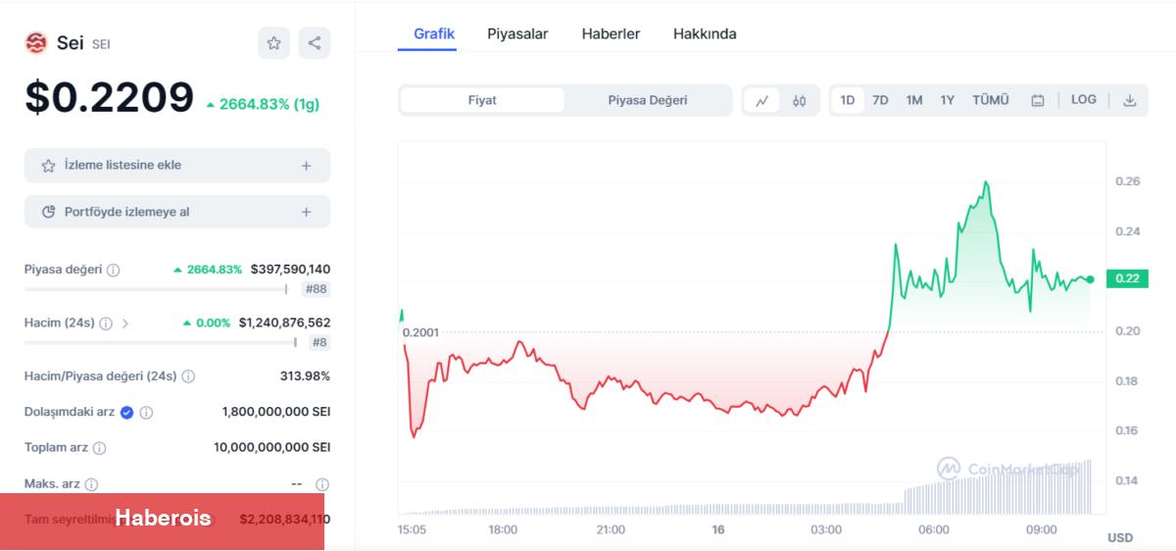Image resolution: width=1176 pixels, height=551 pixels.
Task: Add Sei to watchlist via İzleme listesine ekle
Action: click(x=177, y=166)
